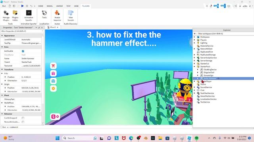
Task: Expand the Workspace node in Explorer
Action: [194, 37]
